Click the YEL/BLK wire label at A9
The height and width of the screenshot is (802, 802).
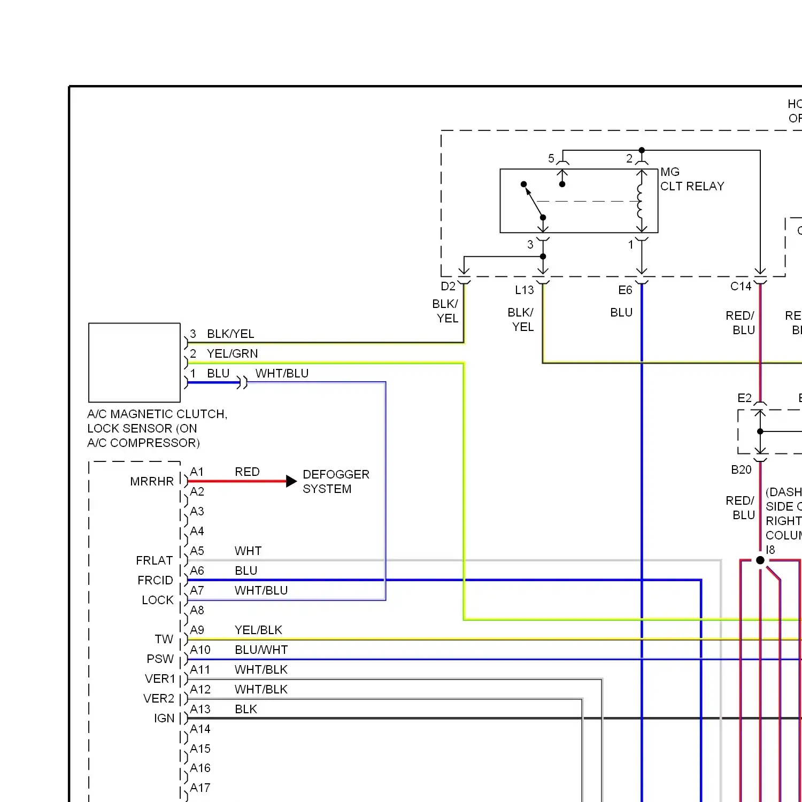258,630
